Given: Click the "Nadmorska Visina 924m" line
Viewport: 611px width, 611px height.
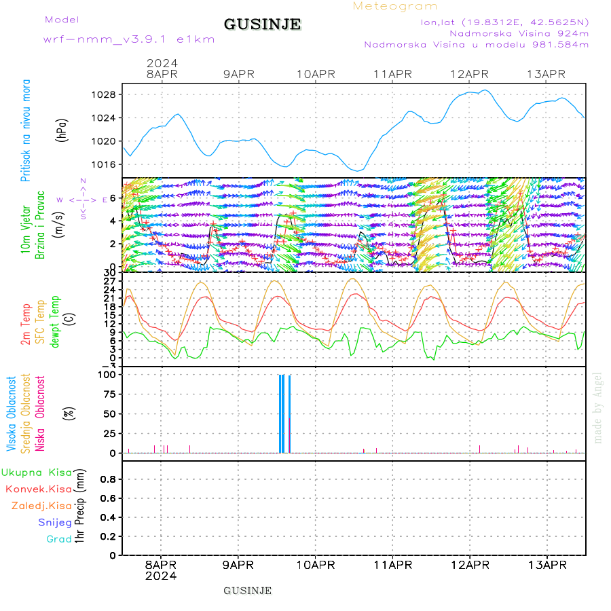Looking at the screenshot, I should [519, 33].
